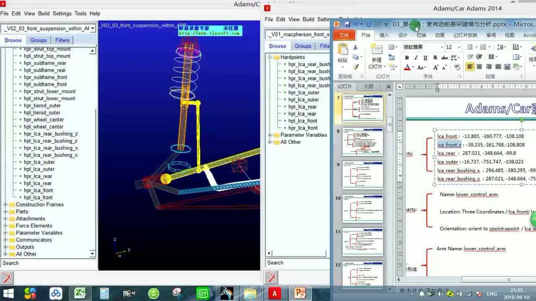The height and width of the screenshot is (301, 536).
Task: Toggle left text alignment
Action: pos(470,67)
